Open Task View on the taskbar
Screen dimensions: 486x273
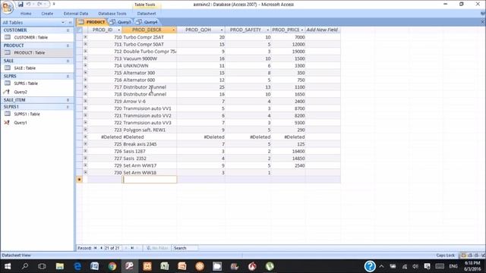tap(42, 266)
